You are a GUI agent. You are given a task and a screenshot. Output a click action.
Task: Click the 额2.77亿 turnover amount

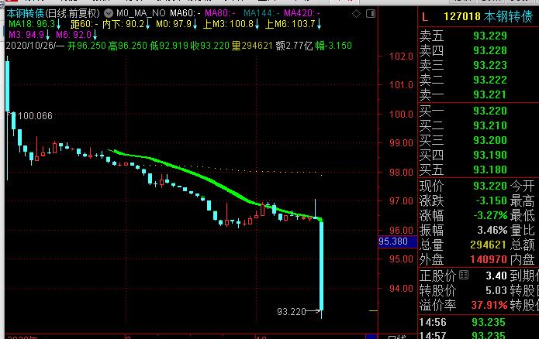(x=294, y=46)
